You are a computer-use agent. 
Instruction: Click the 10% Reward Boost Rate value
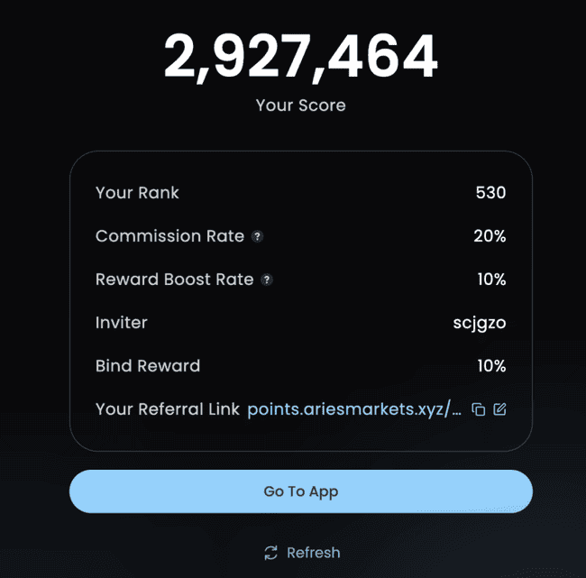[491, 280]
